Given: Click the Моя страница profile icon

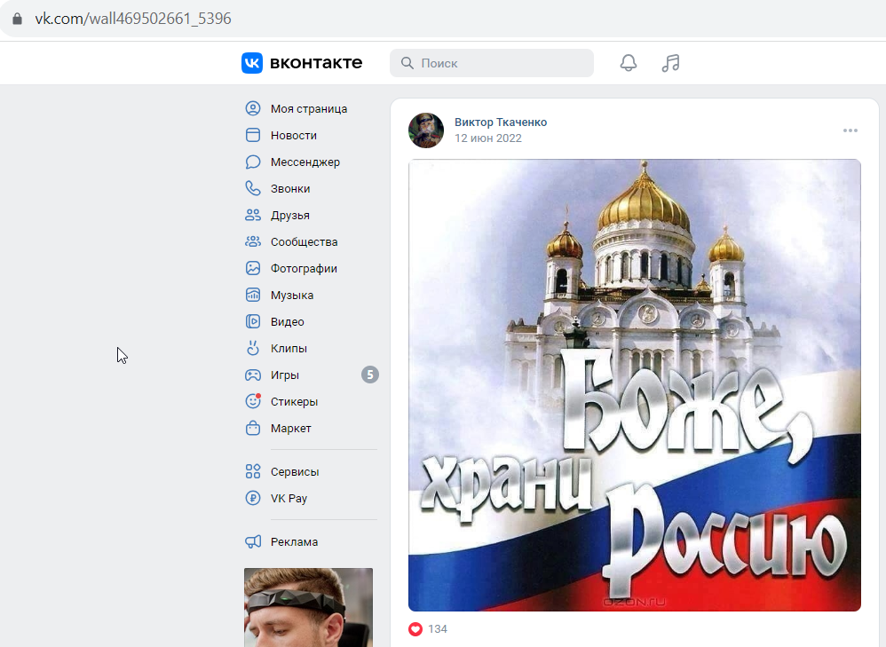Looking at the screenshot, I should (x=253, y=108).
